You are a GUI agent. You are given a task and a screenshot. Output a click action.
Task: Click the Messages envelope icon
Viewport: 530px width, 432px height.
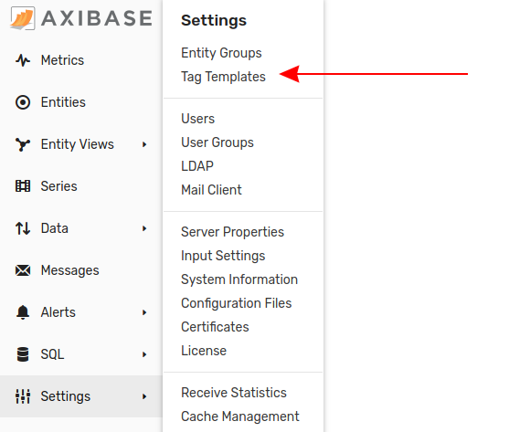23,270
